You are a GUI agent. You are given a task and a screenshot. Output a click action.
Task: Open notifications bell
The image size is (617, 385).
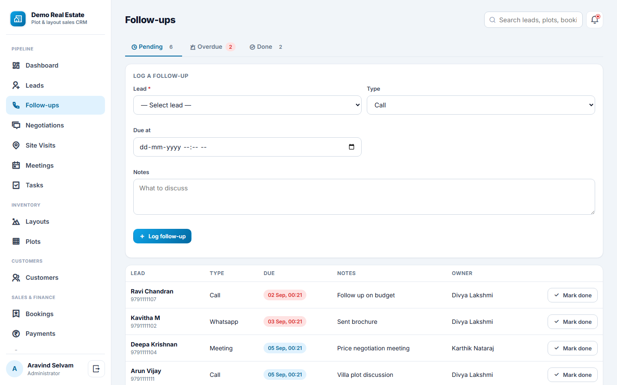595,20
